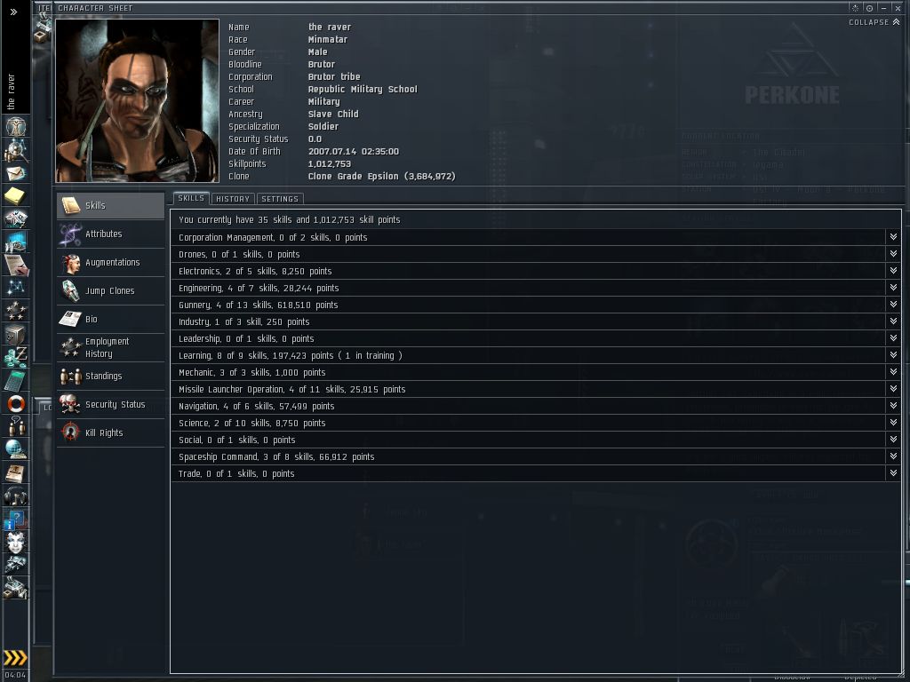Click the lifebuoy help icon
910x682 pixels.
[16, 404]
